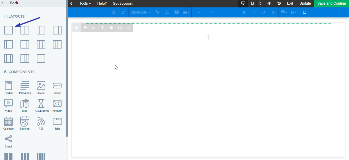Switch to desktop preview mode
The image size is (349, 160).
tap(243, 4)
